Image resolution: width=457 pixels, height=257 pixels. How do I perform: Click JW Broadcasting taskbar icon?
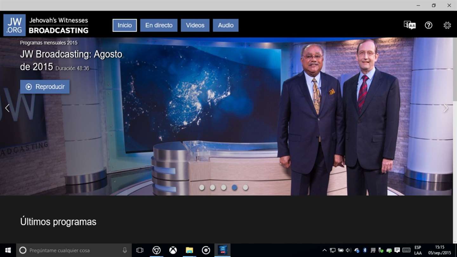(222, 250)
